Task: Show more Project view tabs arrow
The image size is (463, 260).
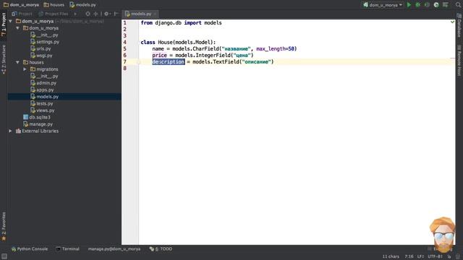Action: 75,14
